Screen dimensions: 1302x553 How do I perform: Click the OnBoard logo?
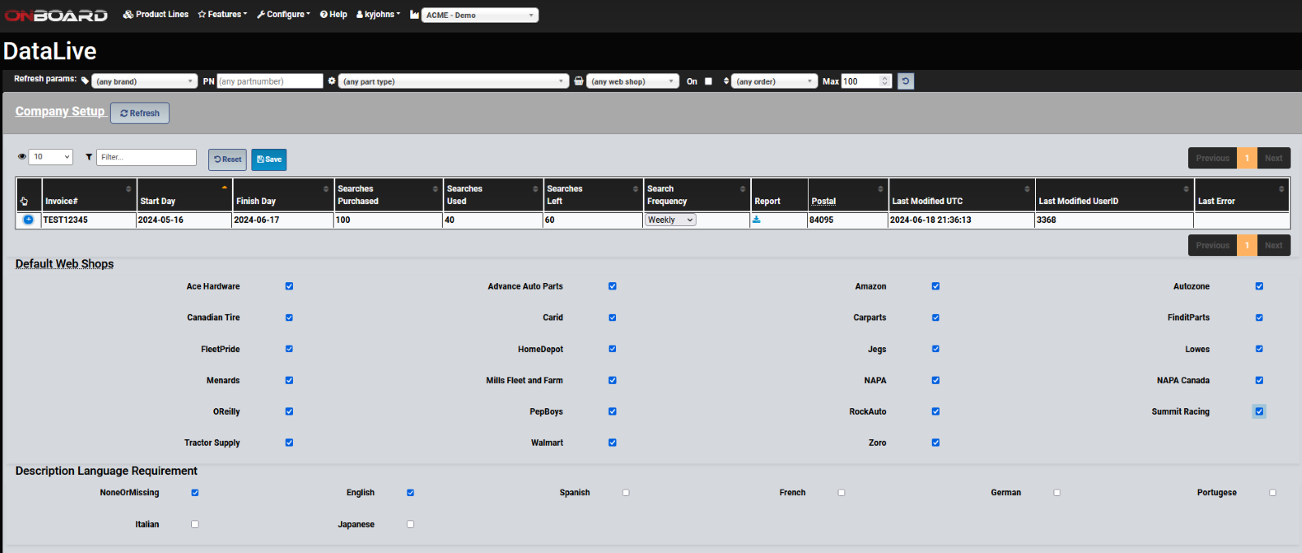coord(56,15)
